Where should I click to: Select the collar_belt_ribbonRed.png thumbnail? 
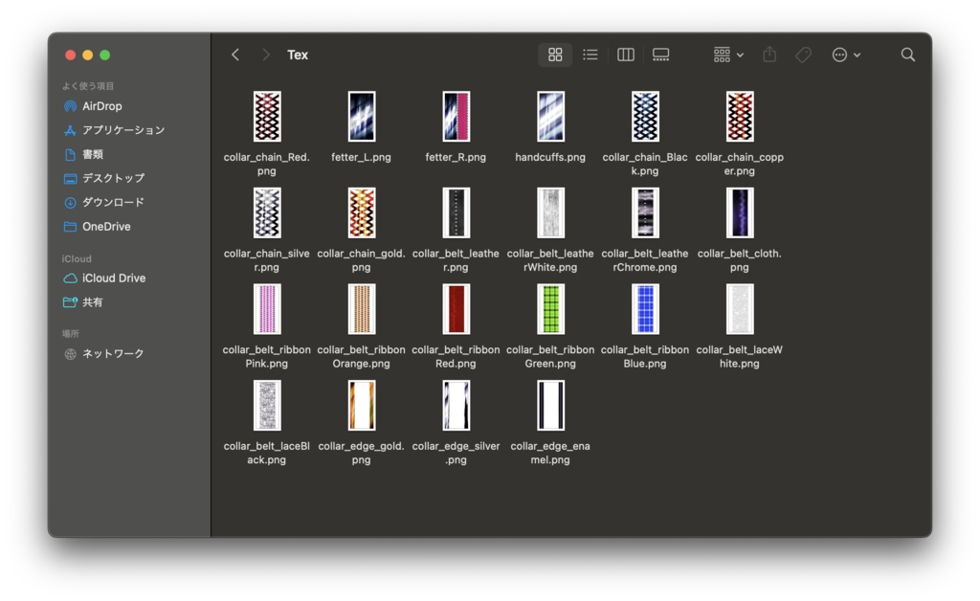(x=456, y=309)
